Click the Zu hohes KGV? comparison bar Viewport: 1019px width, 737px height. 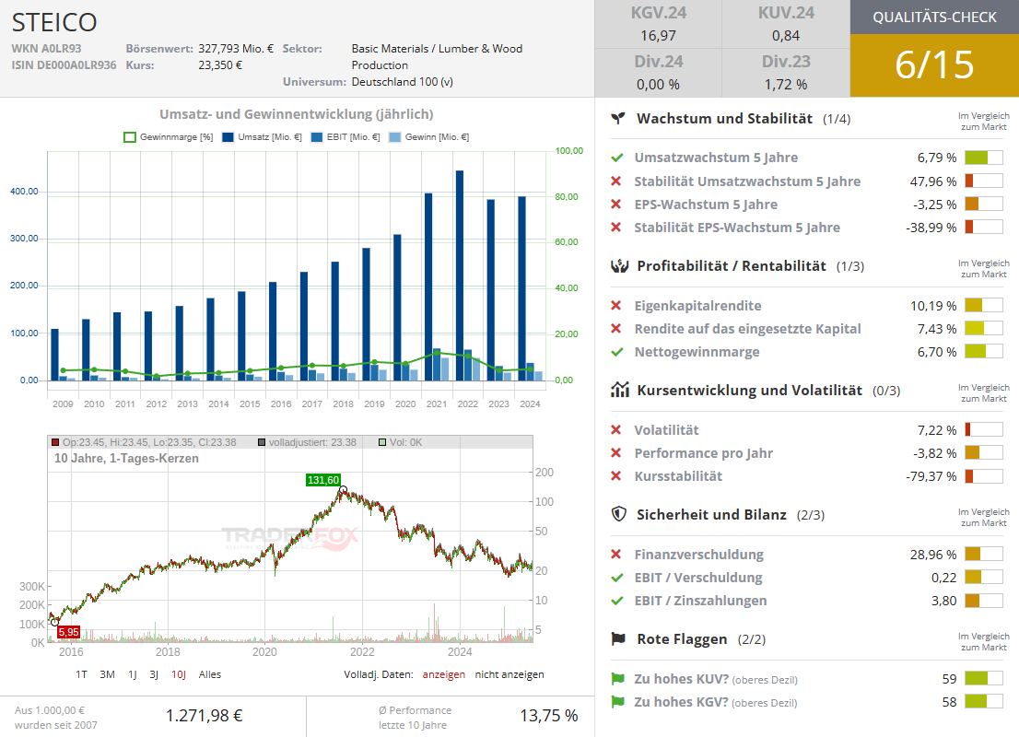point(984,702)
